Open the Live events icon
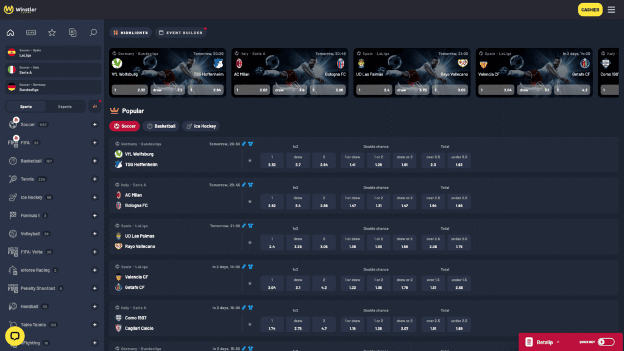Image resolution: width=624 pixels, height=351 pixels. pyautogui.click(x=31, y=33)
